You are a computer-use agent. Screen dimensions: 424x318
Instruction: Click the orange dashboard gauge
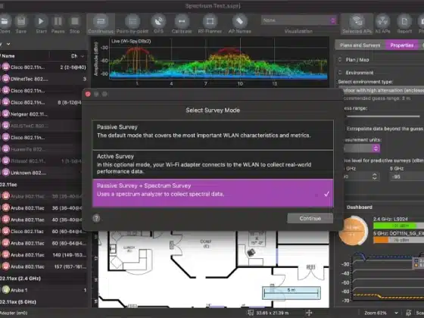pyautogui.click(x=353, y=231)
